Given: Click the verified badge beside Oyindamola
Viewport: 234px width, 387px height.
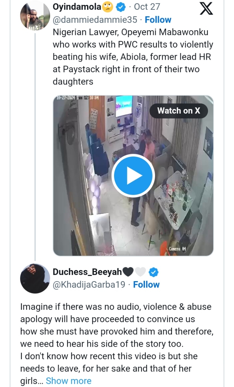Looking at the screenshot, I should click(x=121, y=7).
